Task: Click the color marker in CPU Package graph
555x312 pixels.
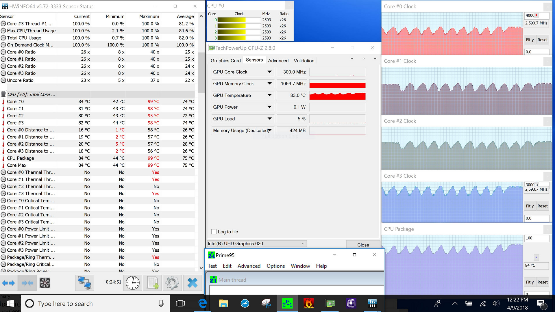Action: coord(536,257)
